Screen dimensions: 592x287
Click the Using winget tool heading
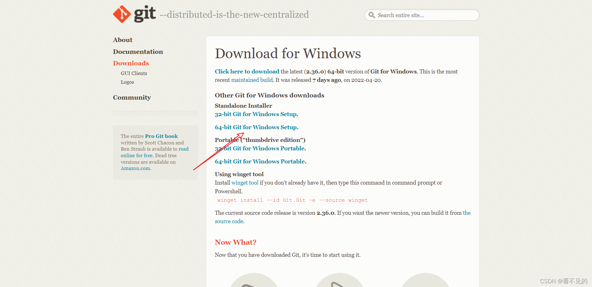239,174
